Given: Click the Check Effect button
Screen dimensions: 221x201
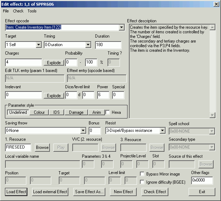Looking at the screenshot, I should [x=155, y=192].
